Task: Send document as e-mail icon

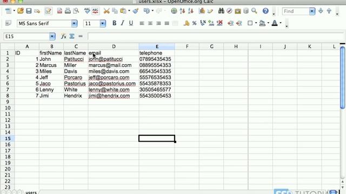Action: point(37,11)
